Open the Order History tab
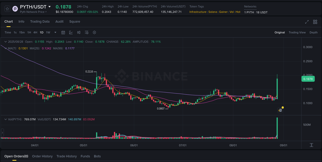The width and height of the screenshot is (322, 162). (42, 156)
